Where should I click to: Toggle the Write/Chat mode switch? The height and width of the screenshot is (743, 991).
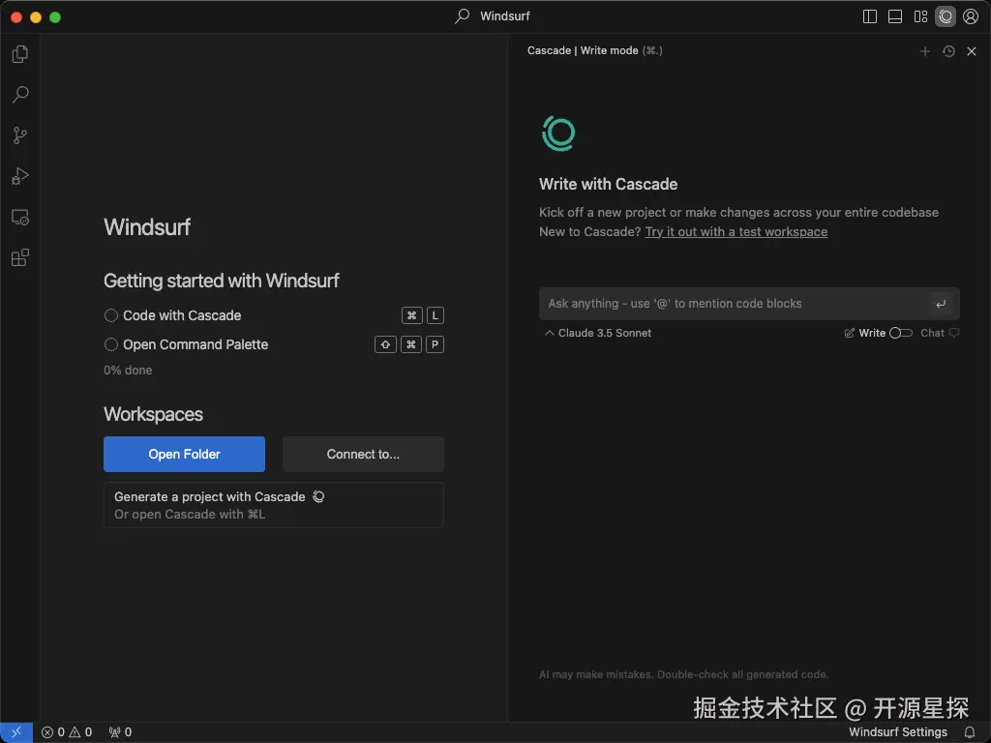pos(901,333)
